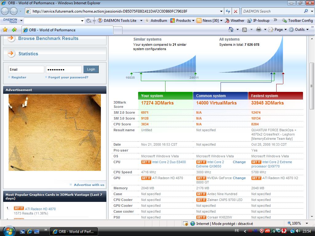Click GET IT beside Intel Core 2 Duo E8400
Viewport: 315px width, 236px height.
point(146,162)
